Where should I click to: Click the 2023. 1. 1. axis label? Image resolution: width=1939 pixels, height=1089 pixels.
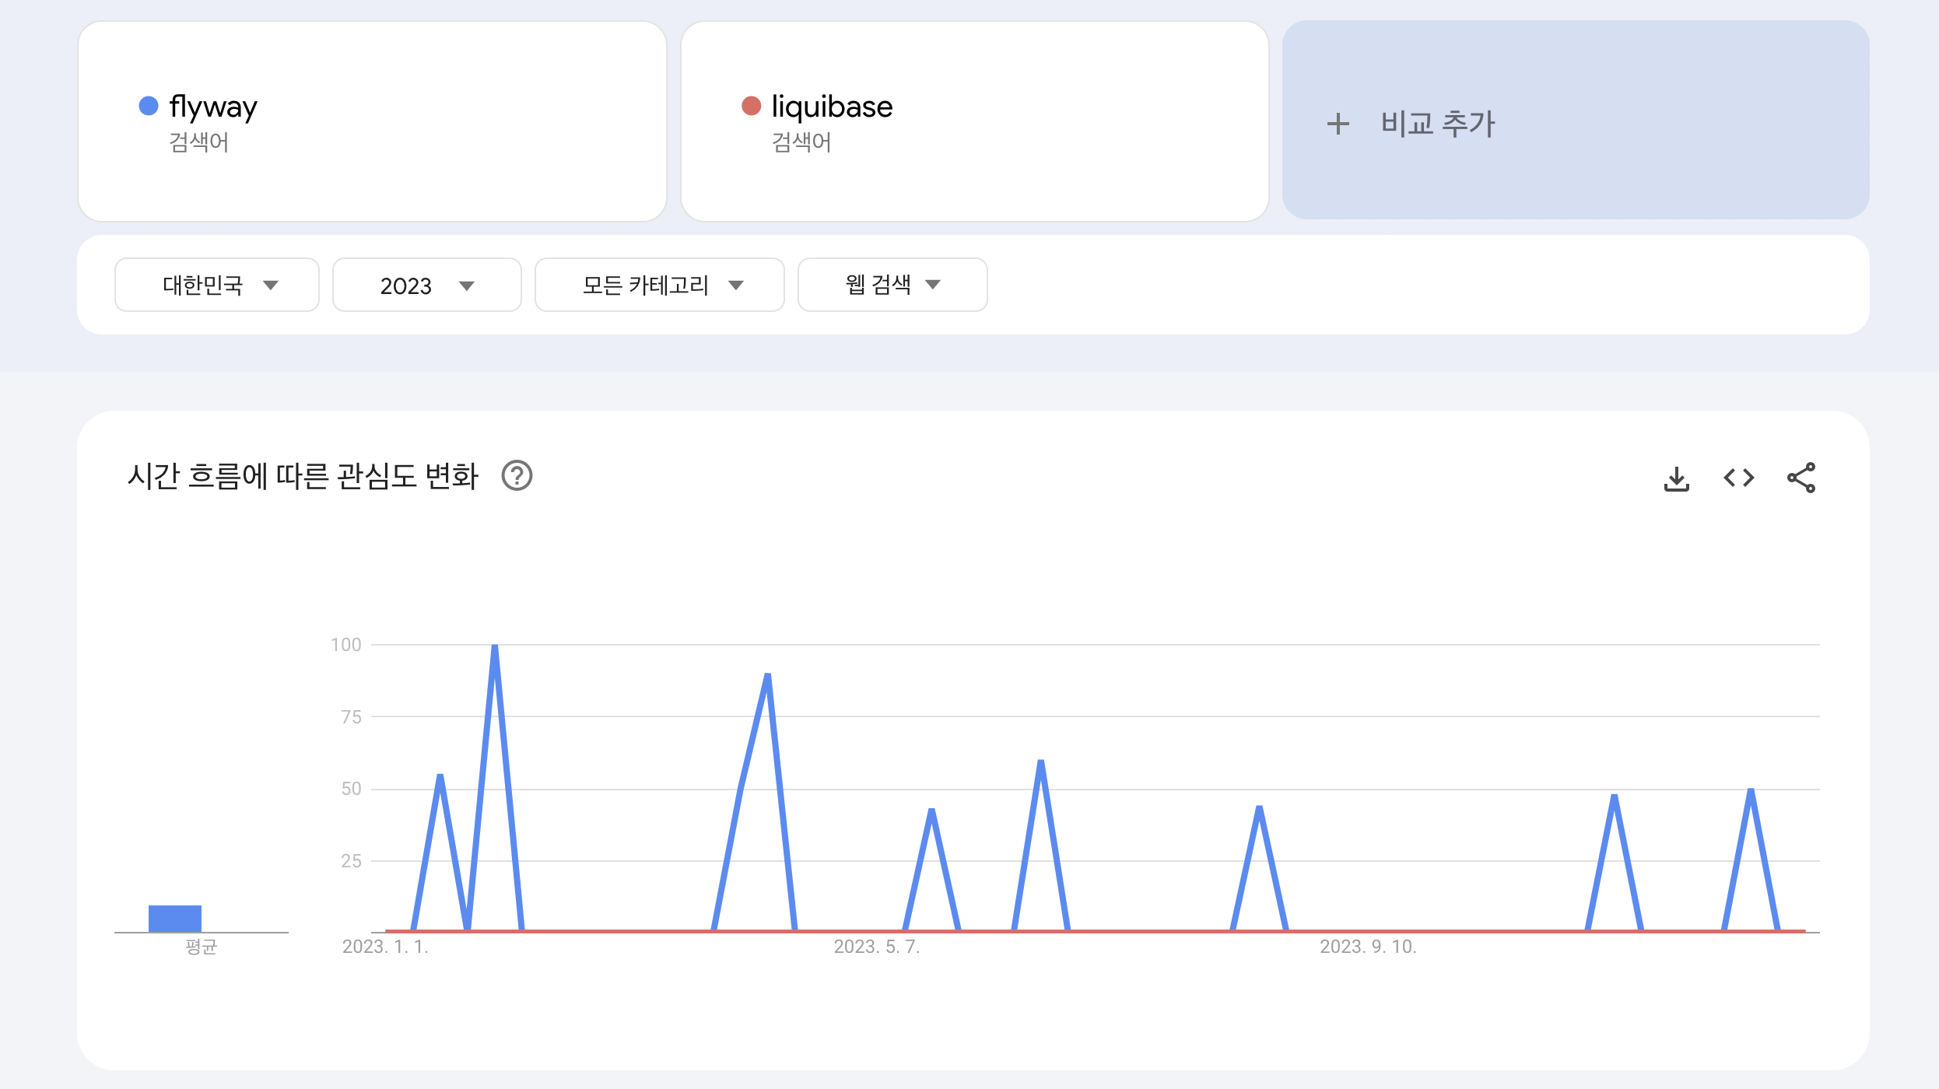point(385,947)
